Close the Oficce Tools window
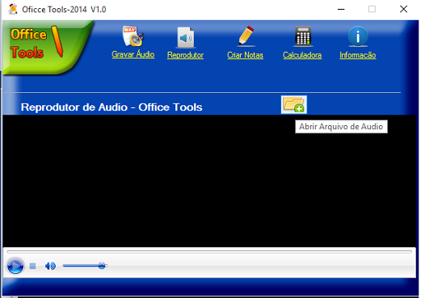The width and height of the screenshot is (425, 298). click(403, 9)
